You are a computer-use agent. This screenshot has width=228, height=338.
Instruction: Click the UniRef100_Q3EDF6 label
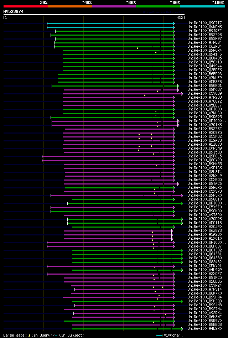[204, 70]
